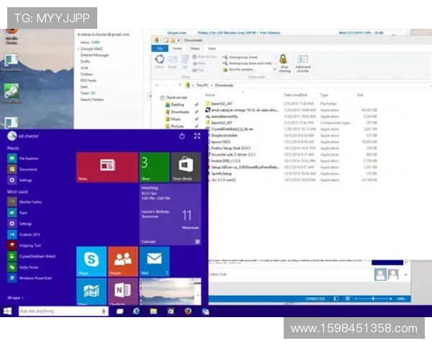Open the News tile
Viewport: 432px width, 346px height.
[107, 166]
